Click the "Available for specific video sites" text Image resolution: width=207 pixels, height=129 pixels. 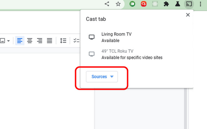(132, 57)
